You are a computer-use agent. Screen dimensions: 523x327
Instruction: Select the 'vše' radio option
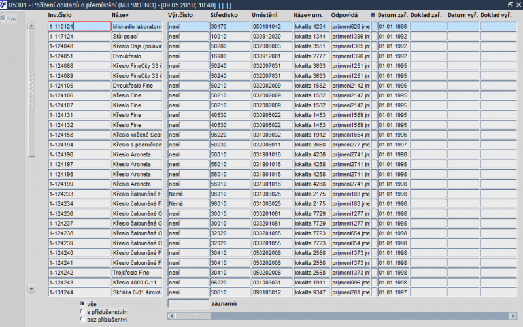83,303
